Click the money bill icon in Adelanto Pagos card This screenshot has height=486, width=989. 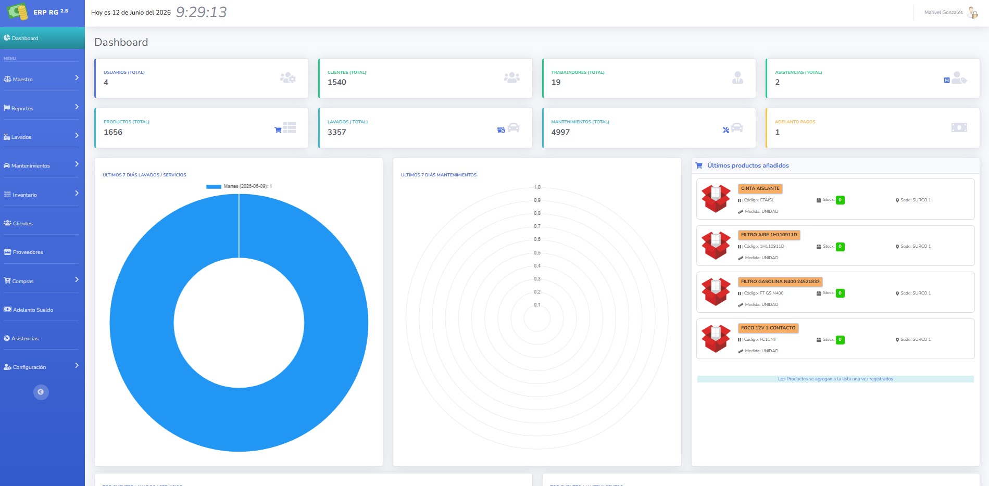(959, 127)
